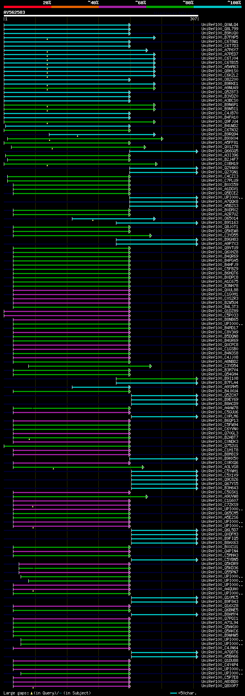
Task: View alignment for UniRef100_Q9FJU4
Action: point(220,122)
